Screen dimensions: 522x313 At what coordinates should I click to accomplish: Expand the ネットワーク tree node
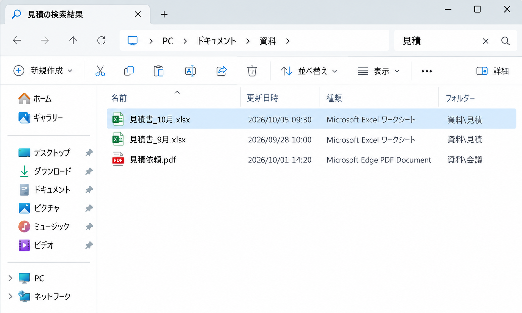click(x=10, y=296)
